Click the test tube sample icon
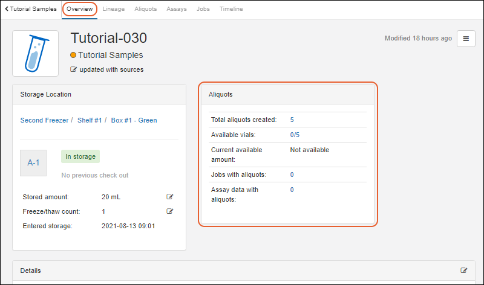This screenshot has width=484, height=285. [35, 53]
